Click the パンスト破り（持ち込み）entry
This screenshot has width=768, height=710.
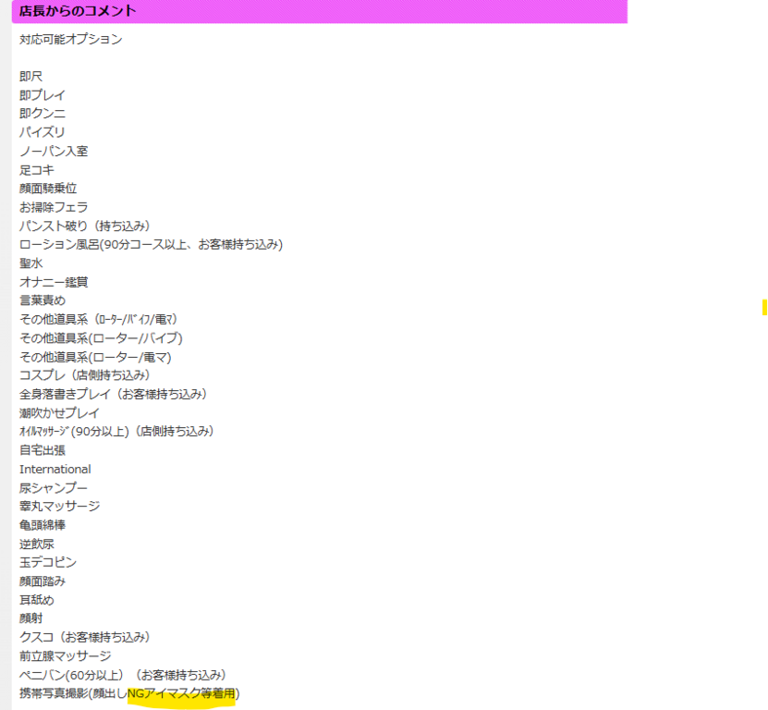coord(84,226)
